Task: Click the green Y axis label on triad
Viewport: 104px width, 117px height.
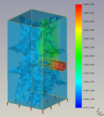Action: click(100, 113)
